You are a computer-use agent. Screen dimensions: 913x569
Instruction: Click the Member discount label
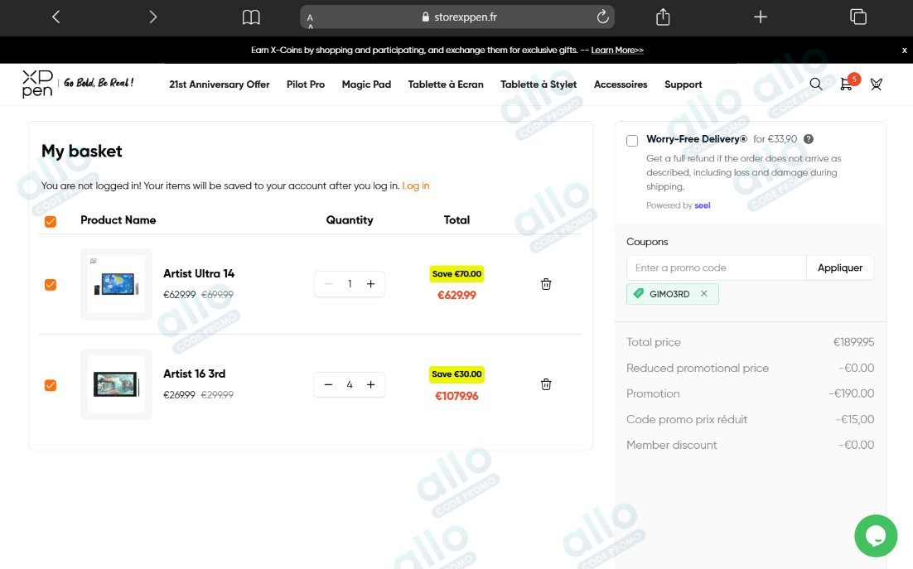tap(671, 445)
